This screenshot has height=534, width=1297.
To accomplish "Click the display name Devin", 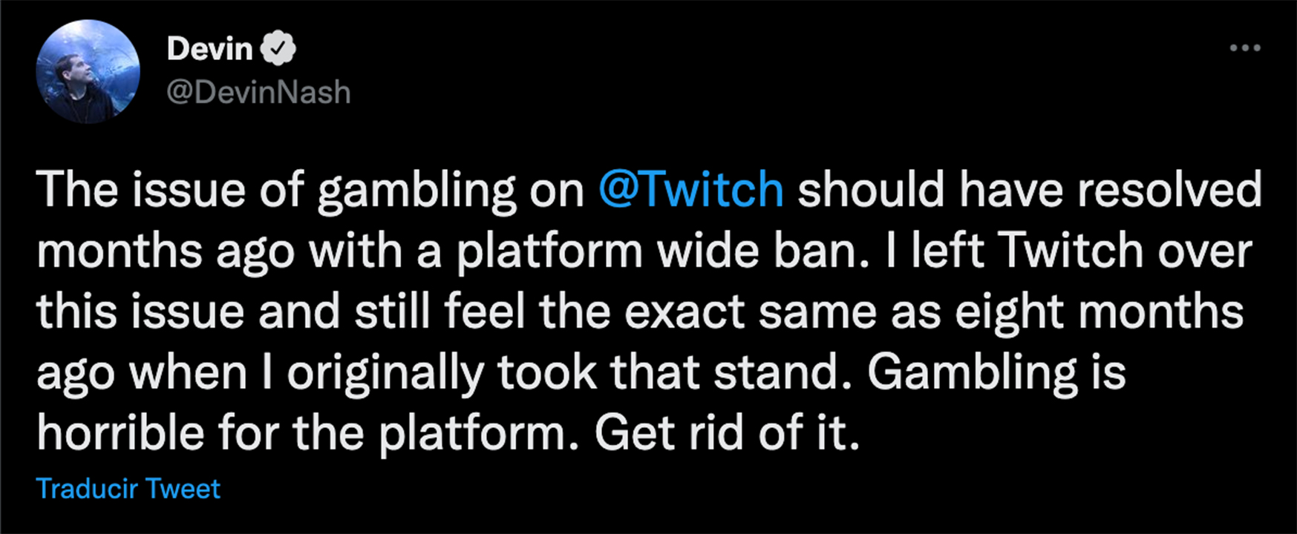I will pyautogui.click(x=209, y=49).
